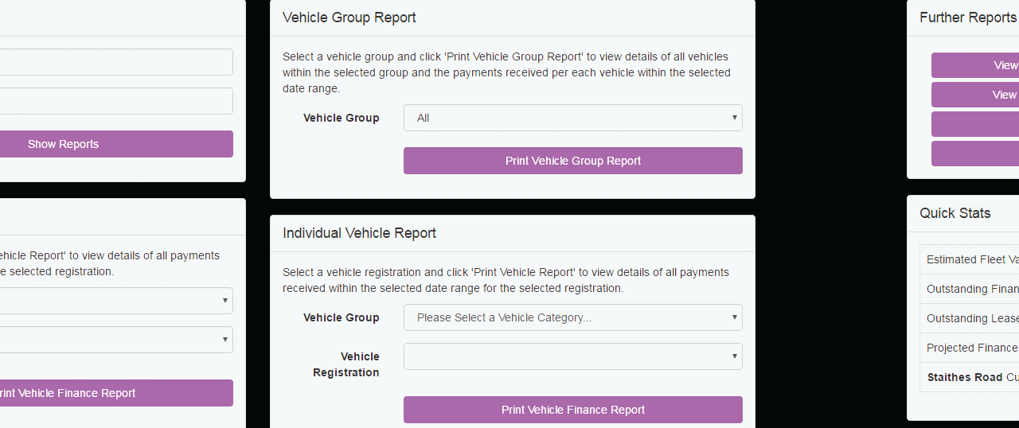The image size is (1019, 428).
Task: Open the Vehicle Group dropdown showing All
Action: [x=572, y=118]
